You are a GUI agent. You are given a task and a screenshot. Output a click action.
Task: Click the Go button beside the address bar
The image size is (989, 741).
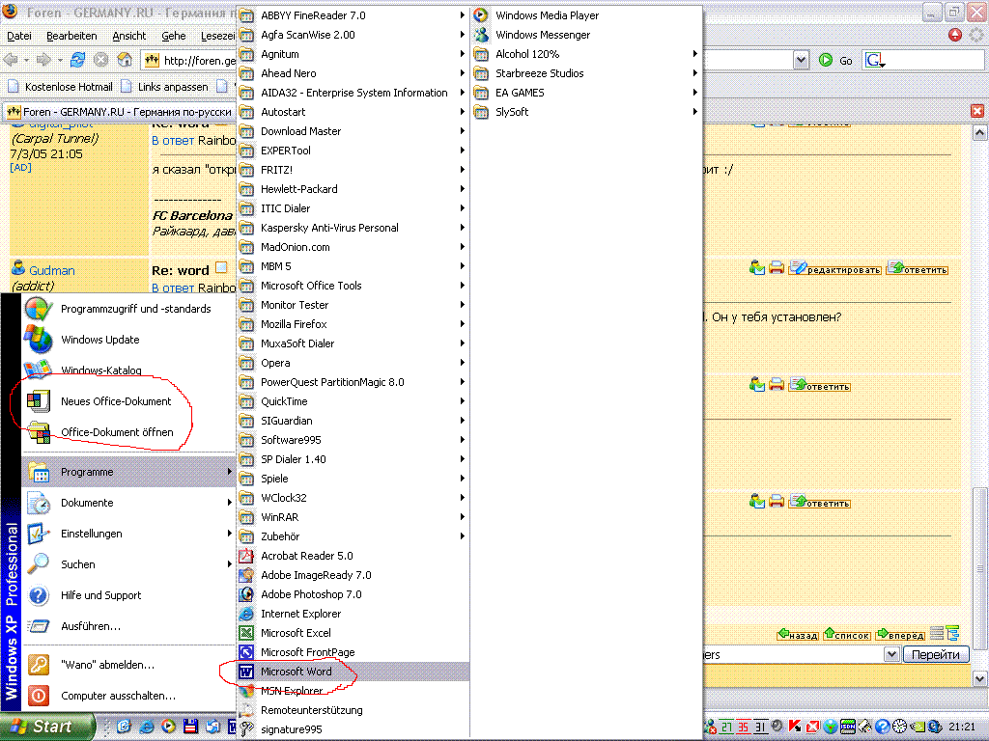(x=835, y=61)
